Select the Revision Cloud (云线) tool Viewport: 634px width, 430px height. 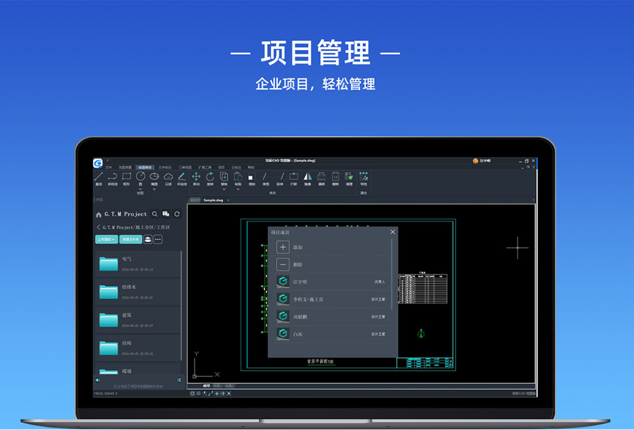click(168, 178)
